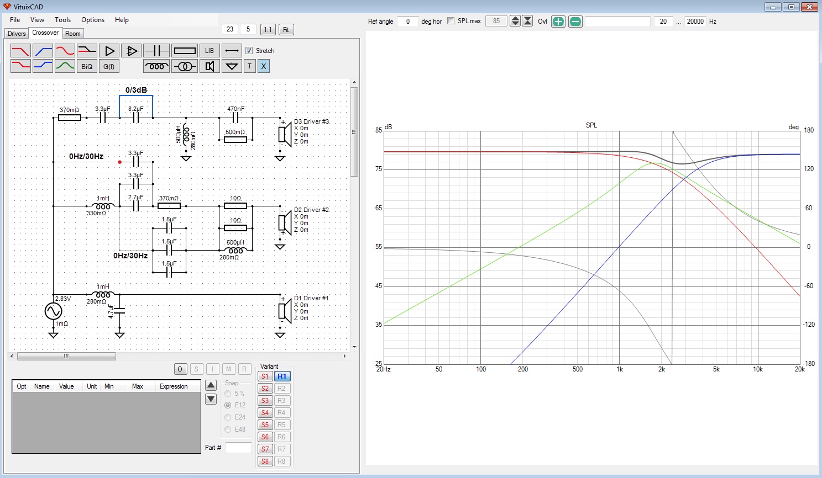Image resolution: width=822 pixels, height=478 pixels.
Task: Click the Value column header
Action: tap(66, 386)
